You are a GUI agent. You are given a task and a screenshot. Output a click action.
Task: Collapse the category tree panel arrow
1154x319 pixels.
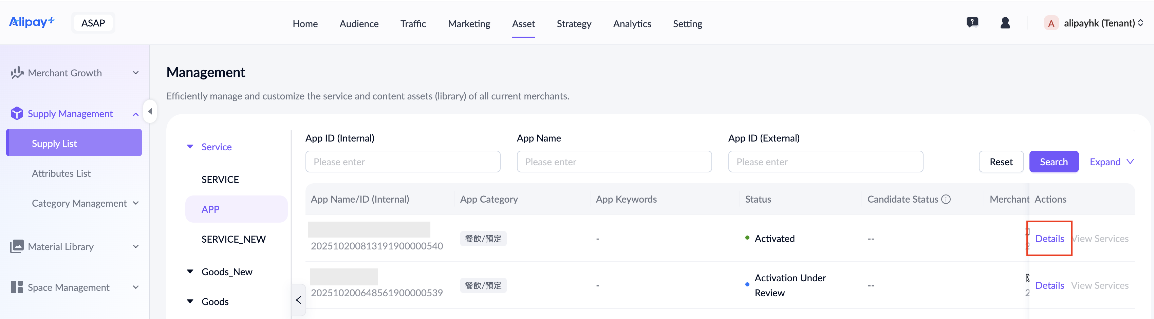(298, 300)
